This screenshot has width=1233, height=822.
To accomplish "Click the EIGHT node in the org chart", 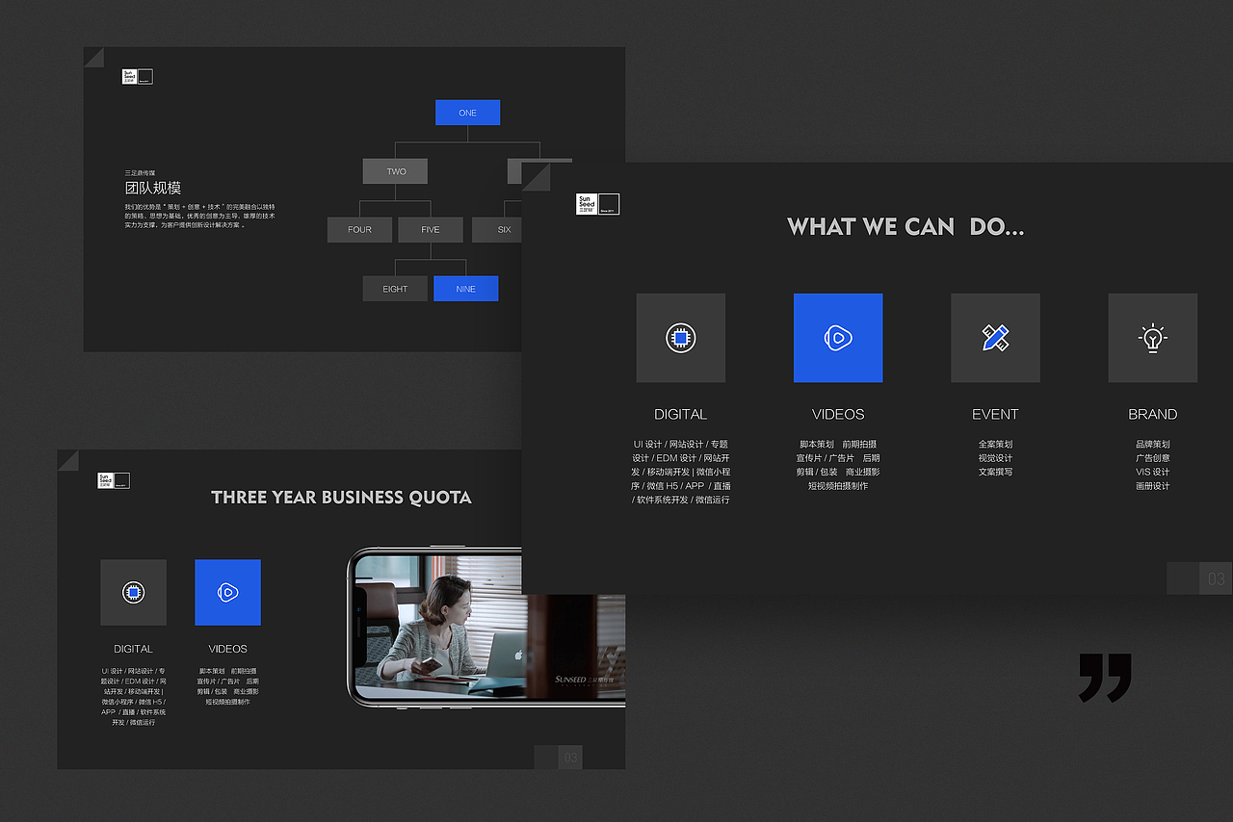I will click(x=395, y=289).
